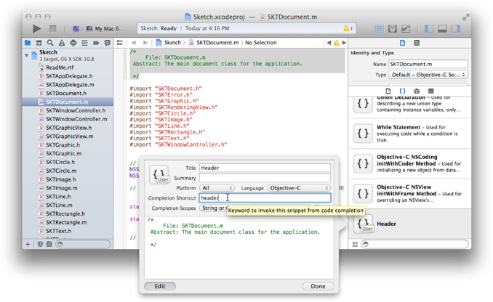Select the Header user snippet

410,224
